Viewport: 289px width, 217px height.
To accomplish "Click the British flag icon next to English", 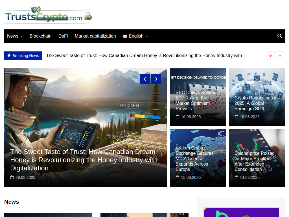I will [125, 36].
